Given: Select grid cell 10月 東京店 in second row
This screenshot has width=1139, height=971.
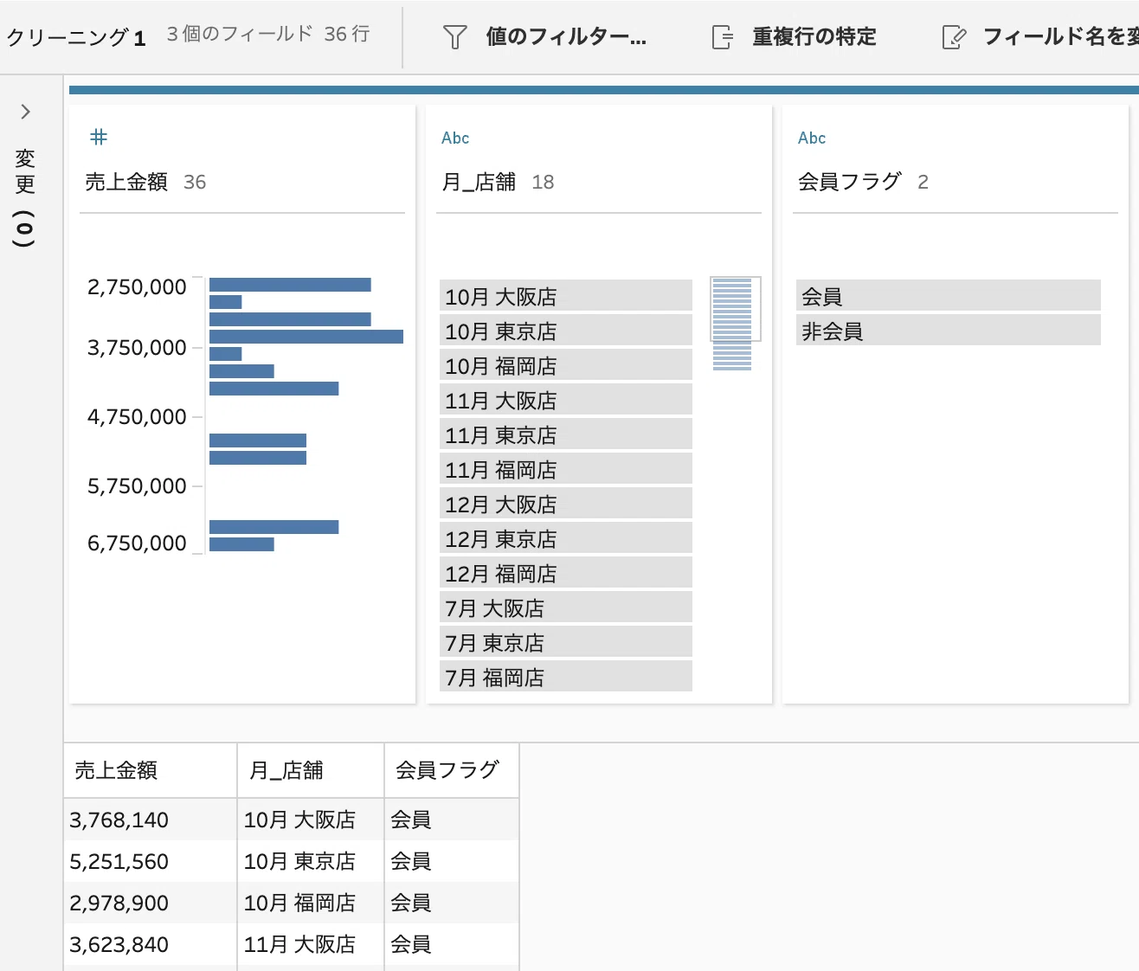Looking at the screenshot, I should tap(311, 861).
